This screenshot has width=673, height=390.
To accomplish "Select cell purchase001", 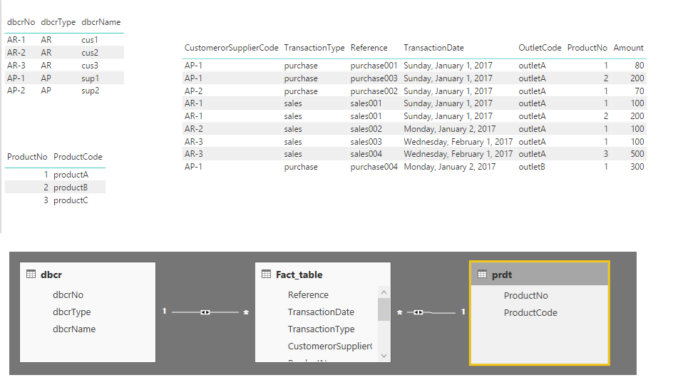I will [x=374, y=66].
